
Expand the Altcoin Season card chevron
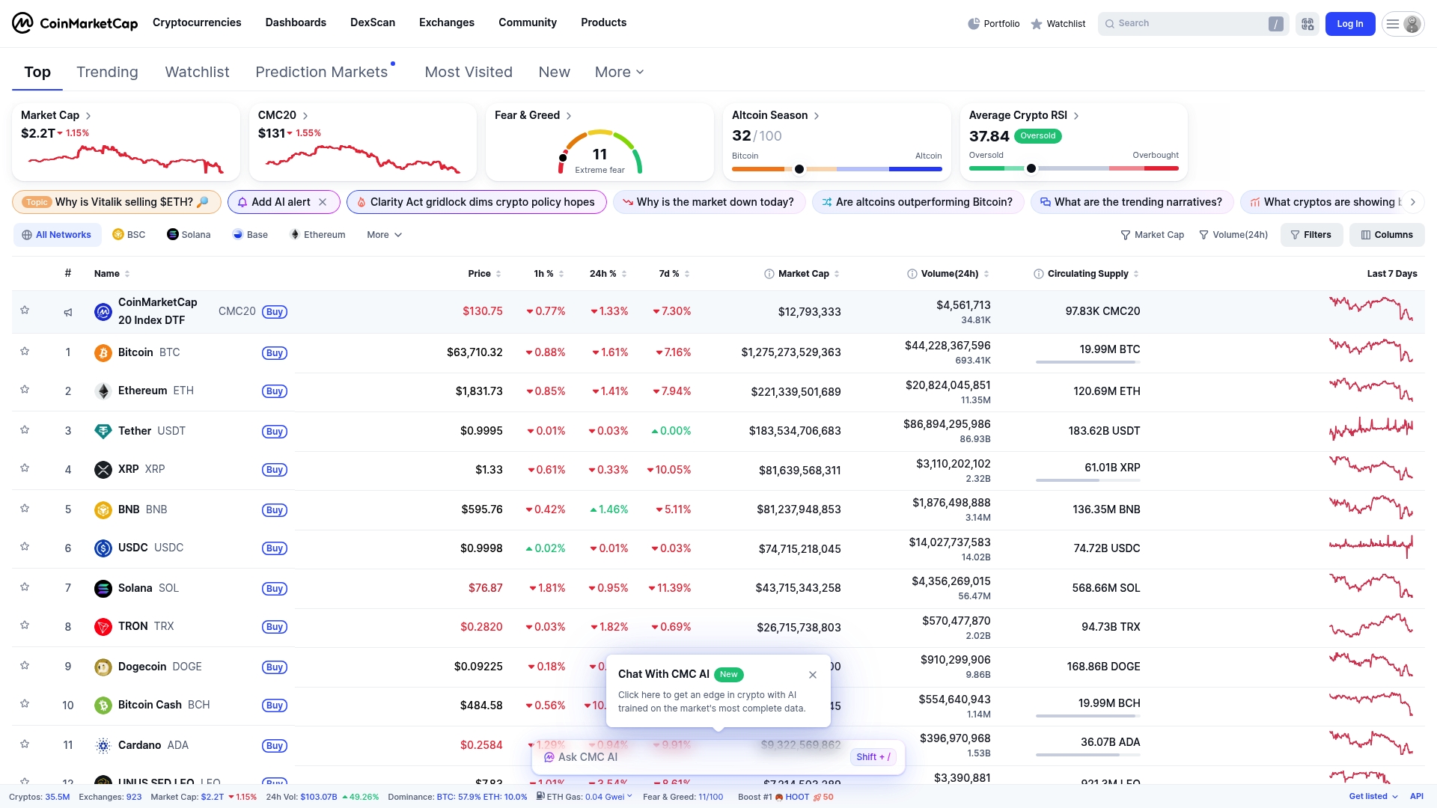click(817, 115)
